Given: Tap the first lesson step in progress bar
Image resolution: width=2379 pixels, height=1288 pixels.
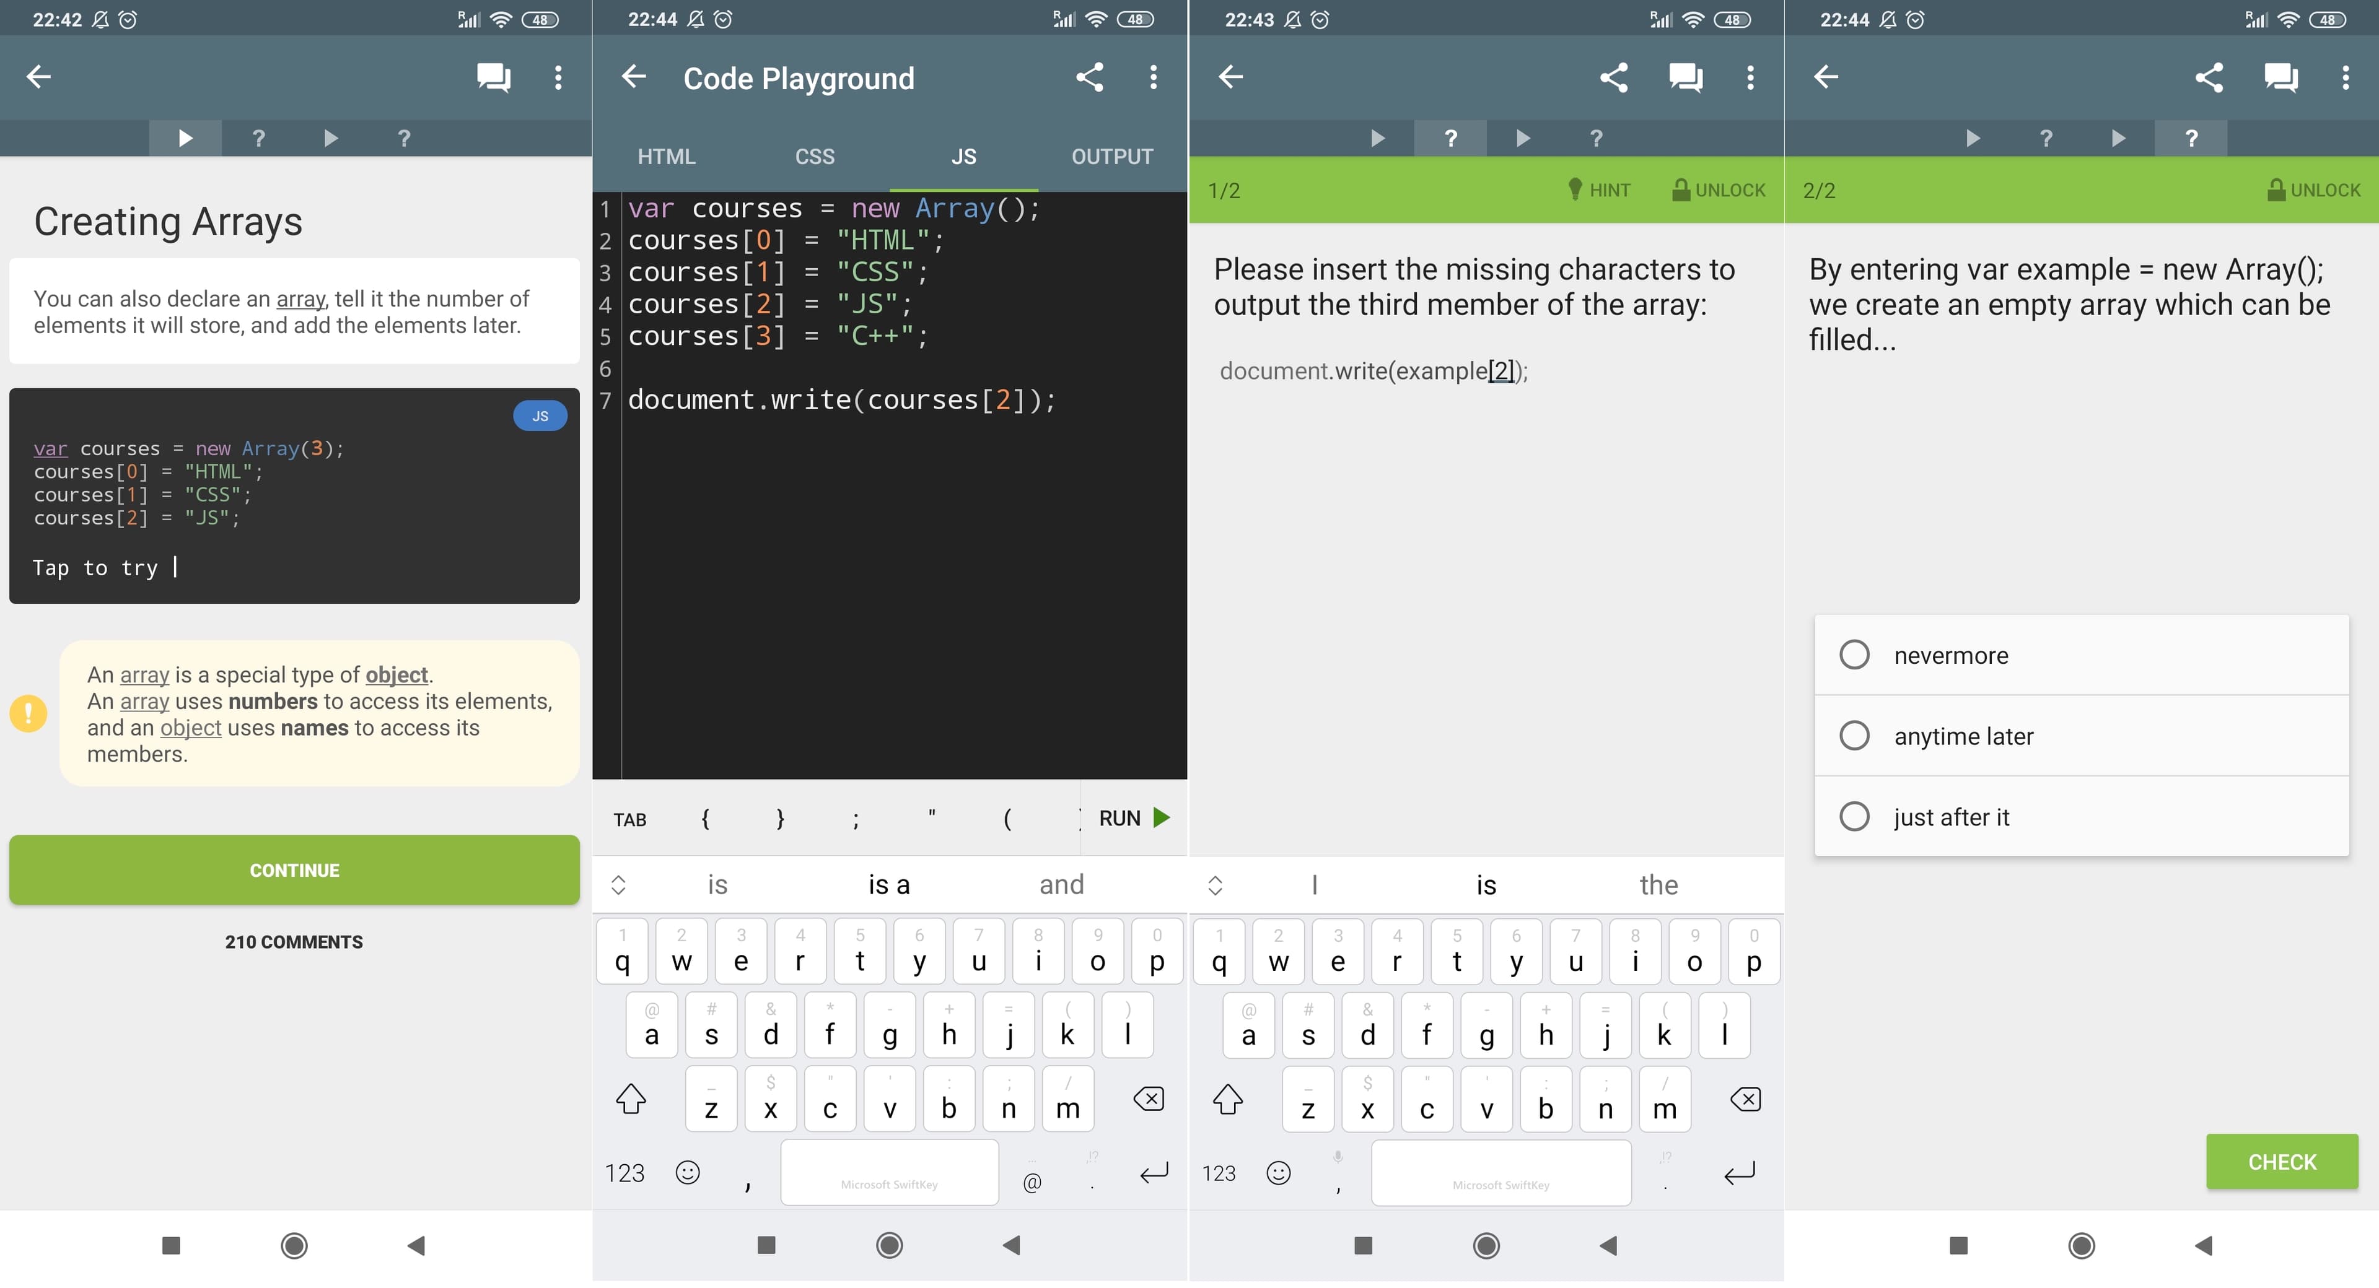Looking at the screenshot, I should click(x=185, y=139).
